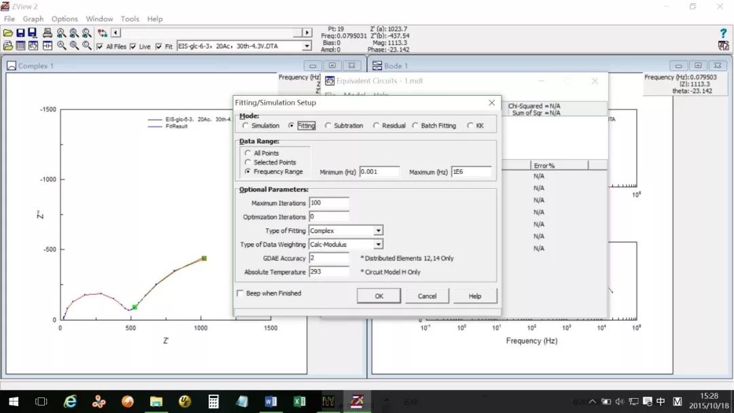Toggle the Live checkbox in toolbar
The width and height of the screenshot is (734, 413).
(133, 46)
